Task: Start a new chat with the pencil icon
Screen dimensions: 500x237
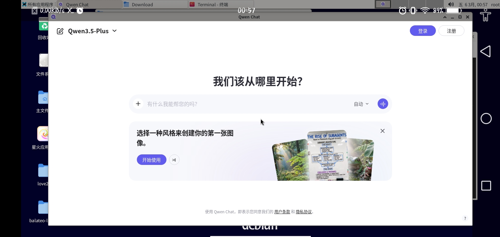Action: point(60,31)
